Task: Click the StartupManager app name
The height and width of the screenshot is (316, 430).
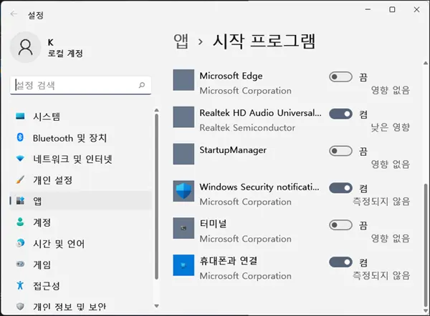Action: 233,150
